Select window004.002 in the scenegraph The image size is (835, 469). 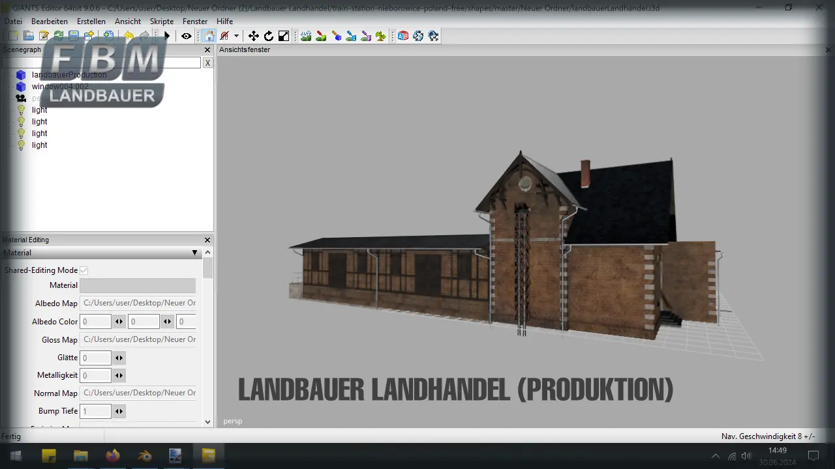(x=60, y=87)
